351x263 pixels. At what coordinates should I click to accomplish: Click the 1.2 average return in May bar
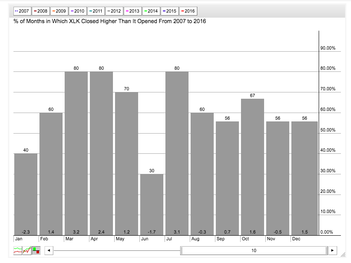tap(126, 232)
